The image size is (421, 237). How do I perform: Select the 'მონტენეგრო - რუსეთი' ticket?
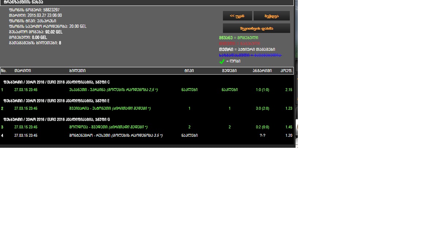point(116,135)
